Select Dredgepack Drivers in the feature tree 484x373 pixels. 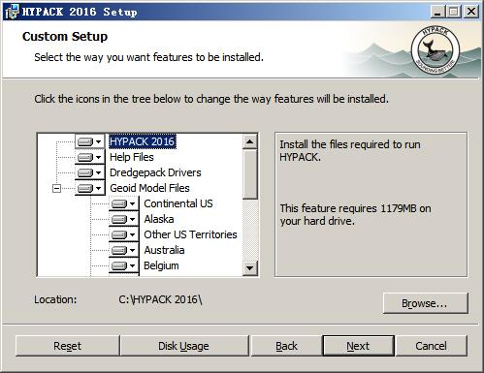155,172
